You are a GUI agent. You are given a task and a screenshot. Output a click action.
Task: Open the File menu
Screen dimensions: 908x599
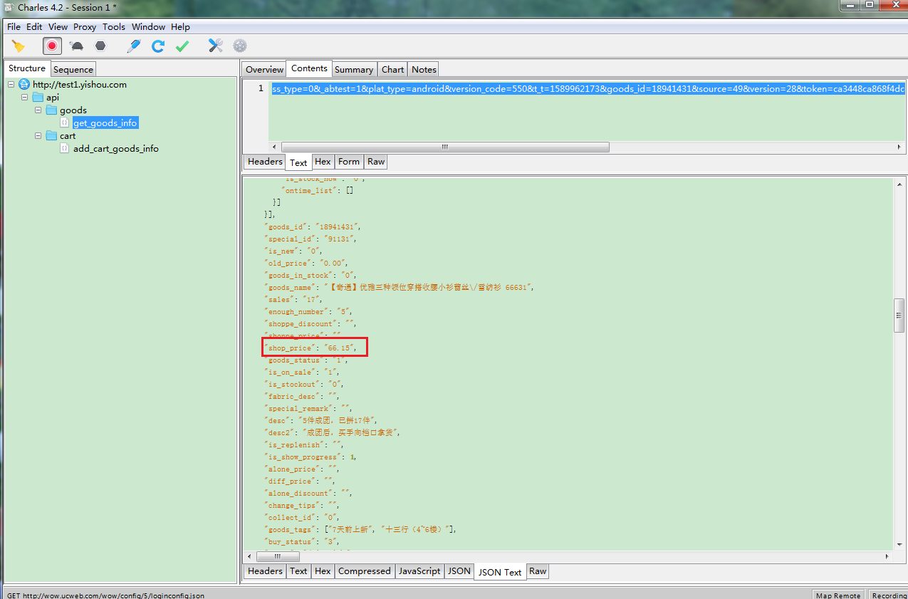pos(14,27)
